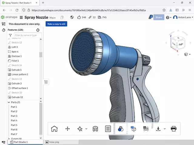This screenshot has width=194, height=145.
Task: Select the Pan (move arrows) tool
Action: point(67,129)
